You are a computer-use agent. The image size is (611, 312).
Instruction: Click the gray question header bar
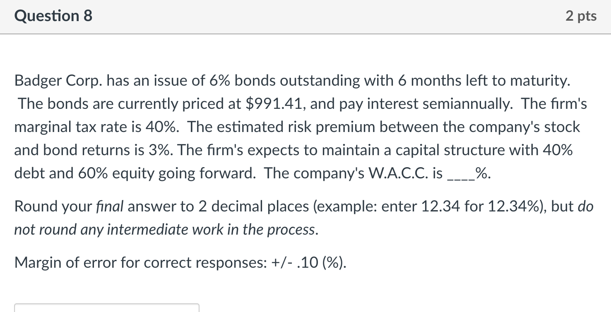305,17
